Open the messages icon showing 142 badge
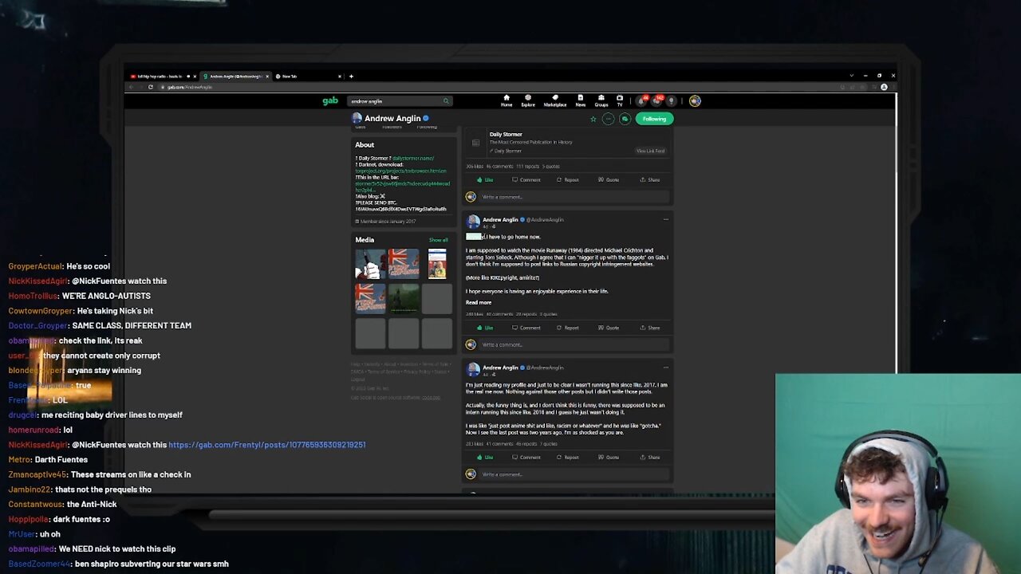Image resolution: width=1021 pixels, height=574 pixels. click(x=656, y=101)
